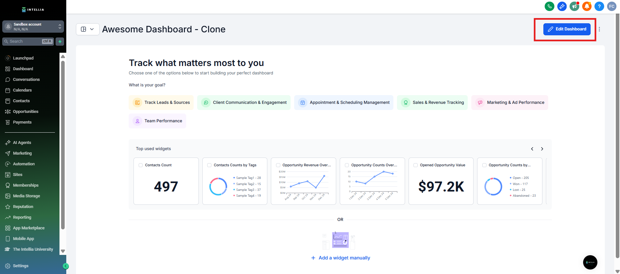
Task: Open App Marketplace in the sidebar
Action: [x=29, y=228]
